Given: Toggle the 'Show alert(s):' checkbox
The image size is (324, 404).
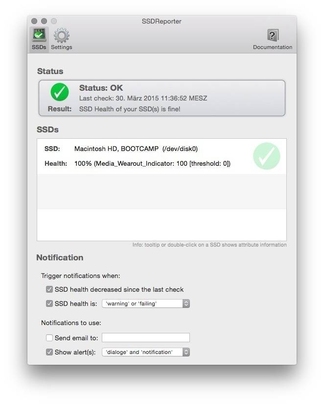Looking at the screenshot, I should point(49,352).
